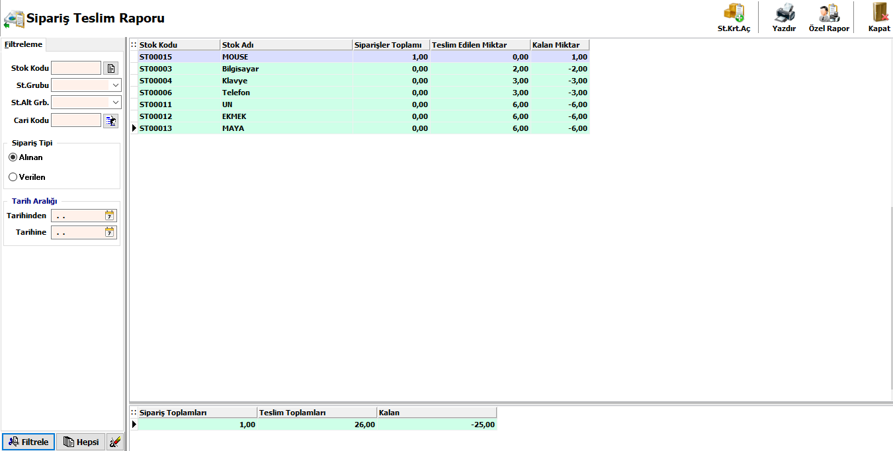This screenshot has width=893, height=451.
Task: Click the Sipariş Teslim Raporu title icon
Action: click(14, 19)
